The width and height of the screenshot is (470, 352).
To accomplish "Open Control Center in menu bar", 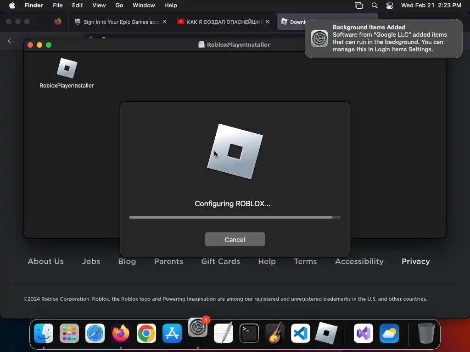I will pyautogui.click(x=389, y=5).
